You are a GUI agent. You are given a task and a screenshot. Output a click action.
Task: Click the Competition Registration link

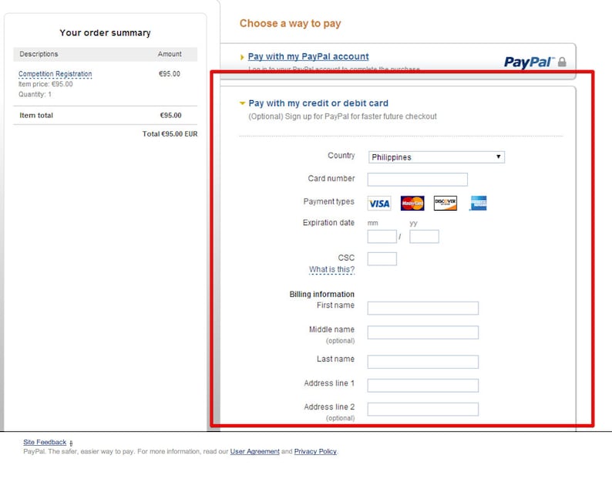click(55, 74)
